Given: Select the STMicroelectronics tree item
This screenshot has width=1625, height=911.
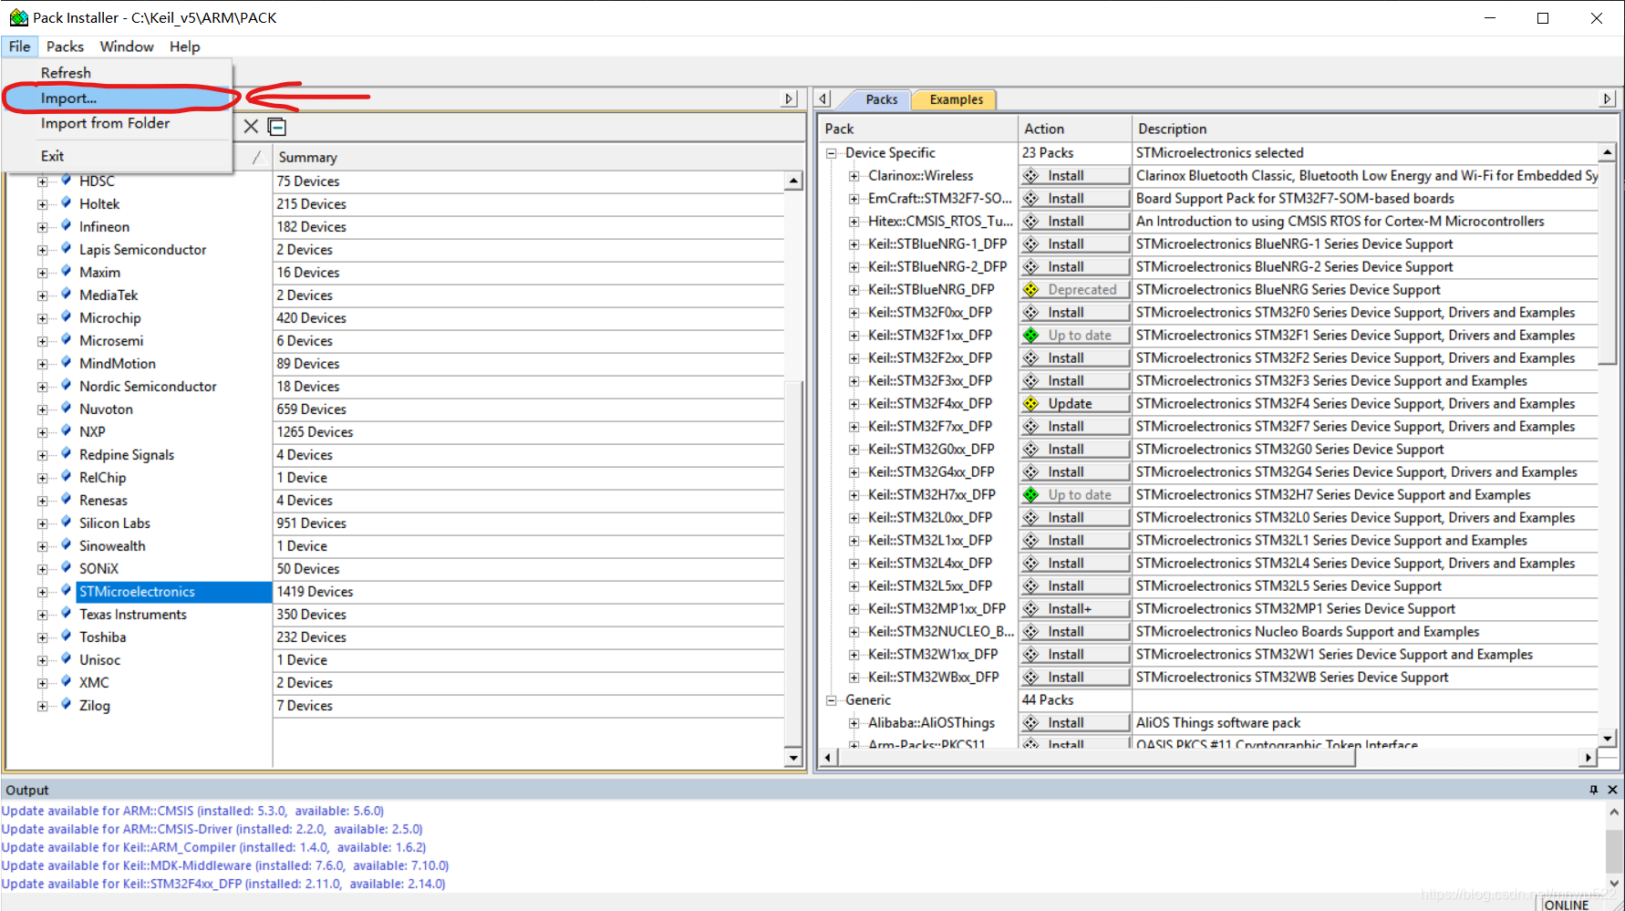Looking at the screenshot, I should click(x=137, y=592).
